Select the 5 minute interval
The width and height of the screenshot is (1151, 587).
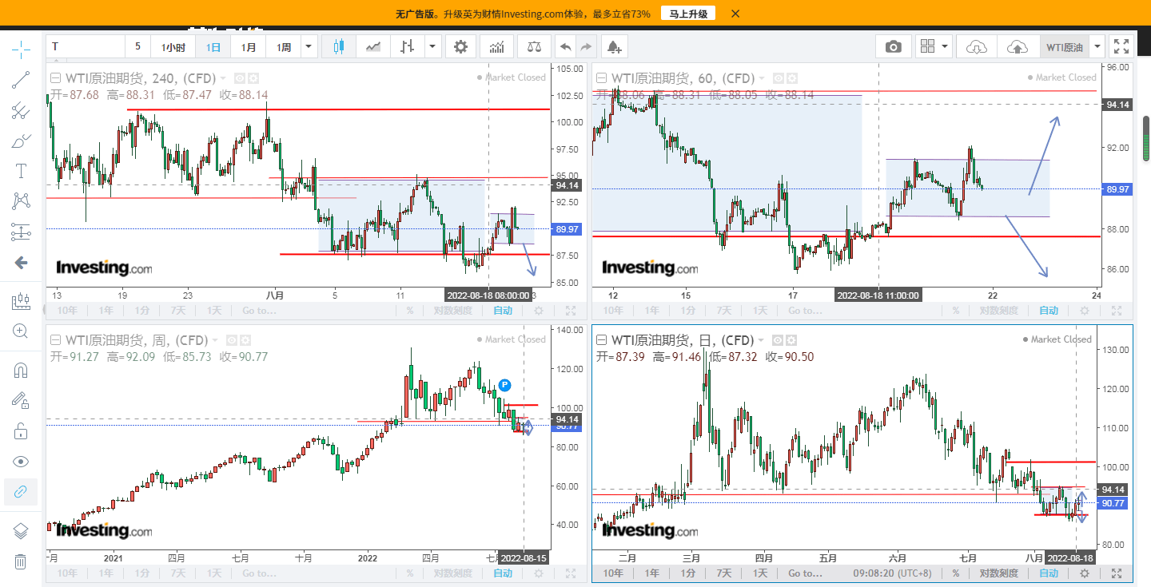[137, 47]
